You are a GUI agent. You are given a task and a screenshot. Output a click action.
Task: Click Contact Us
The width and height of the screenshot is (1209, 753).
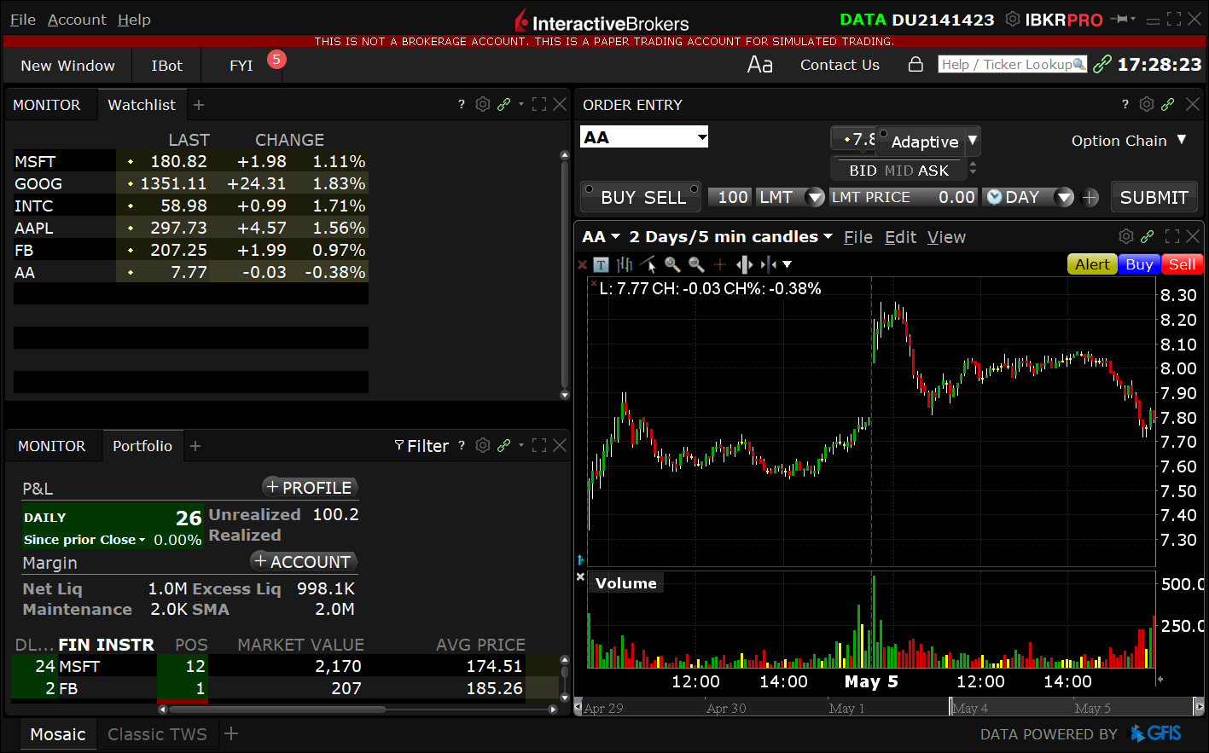coord(840,65)
